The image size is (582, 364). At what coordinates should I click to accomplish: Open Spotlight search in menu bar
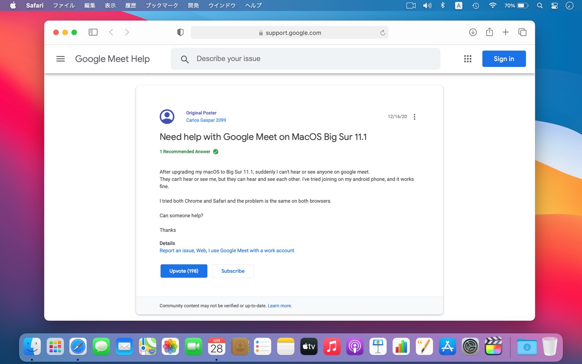point(540,6)
